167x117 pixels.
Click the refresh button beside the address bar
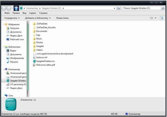(x=118, y=8)
